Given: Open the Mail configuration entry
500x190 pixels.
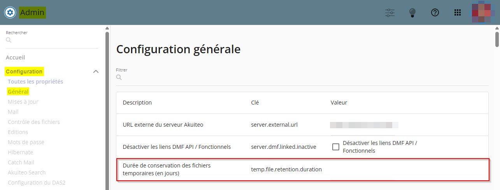Looking at the screenshot, I should coord(13,112).
